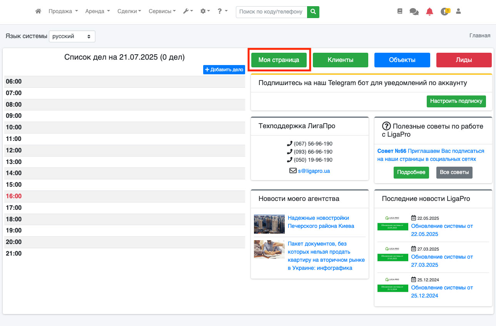Open user profile icon

point(458,12)
